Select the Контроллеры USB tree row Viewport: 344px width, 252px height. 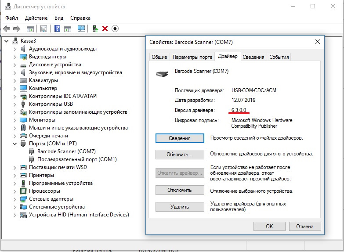[51, 104]
